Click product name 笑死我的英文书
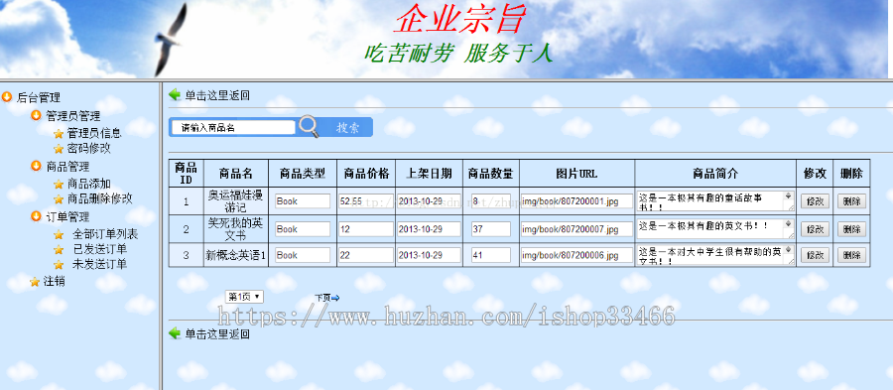The image size is (893, 390). point(235,229)
